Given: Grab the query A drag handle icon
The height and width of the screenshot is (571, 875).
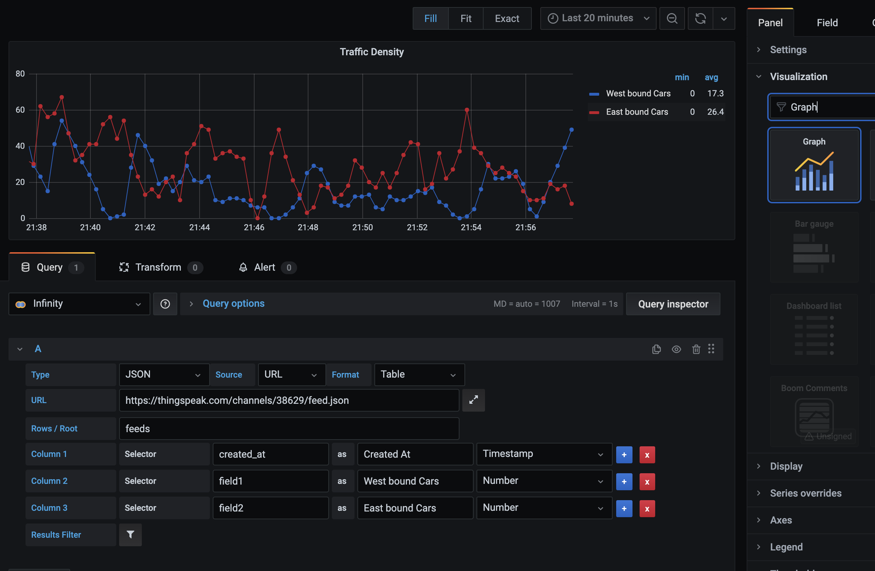Looking at the screenshot, I should click(712, 349).
